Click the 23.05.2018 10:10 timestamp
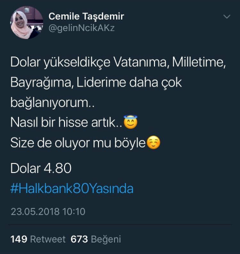Screen dimensions: 240x254 48,211
